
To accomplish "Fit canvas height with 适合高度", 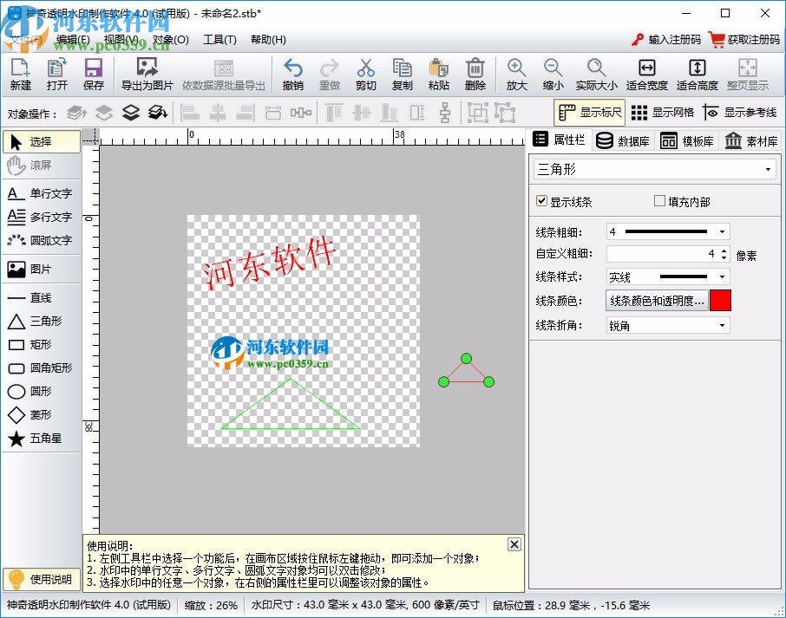I will [698, 75].
